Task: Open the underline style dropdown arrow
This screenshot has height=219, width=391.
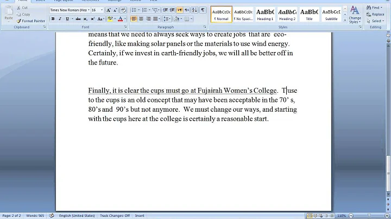Action: click(72, 19)
